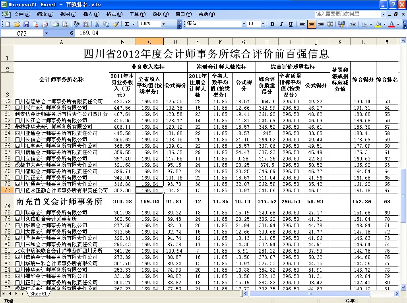The height and width of the screenshot is (303, 407).
Task: Click the Save icon in the toolbar
Action: point(26,24)
